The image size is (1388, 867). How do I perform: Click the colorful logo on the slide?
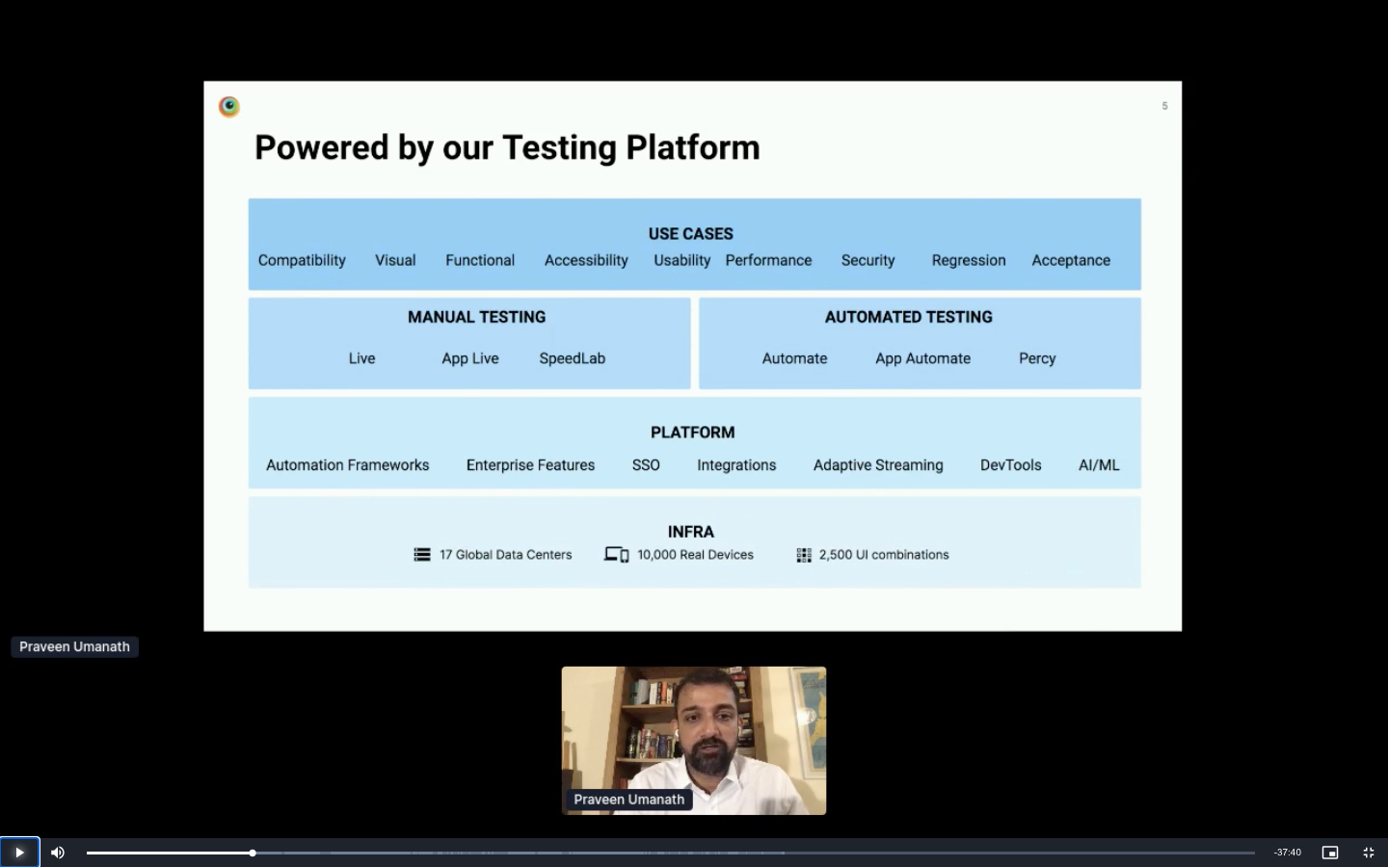(229, 107)
